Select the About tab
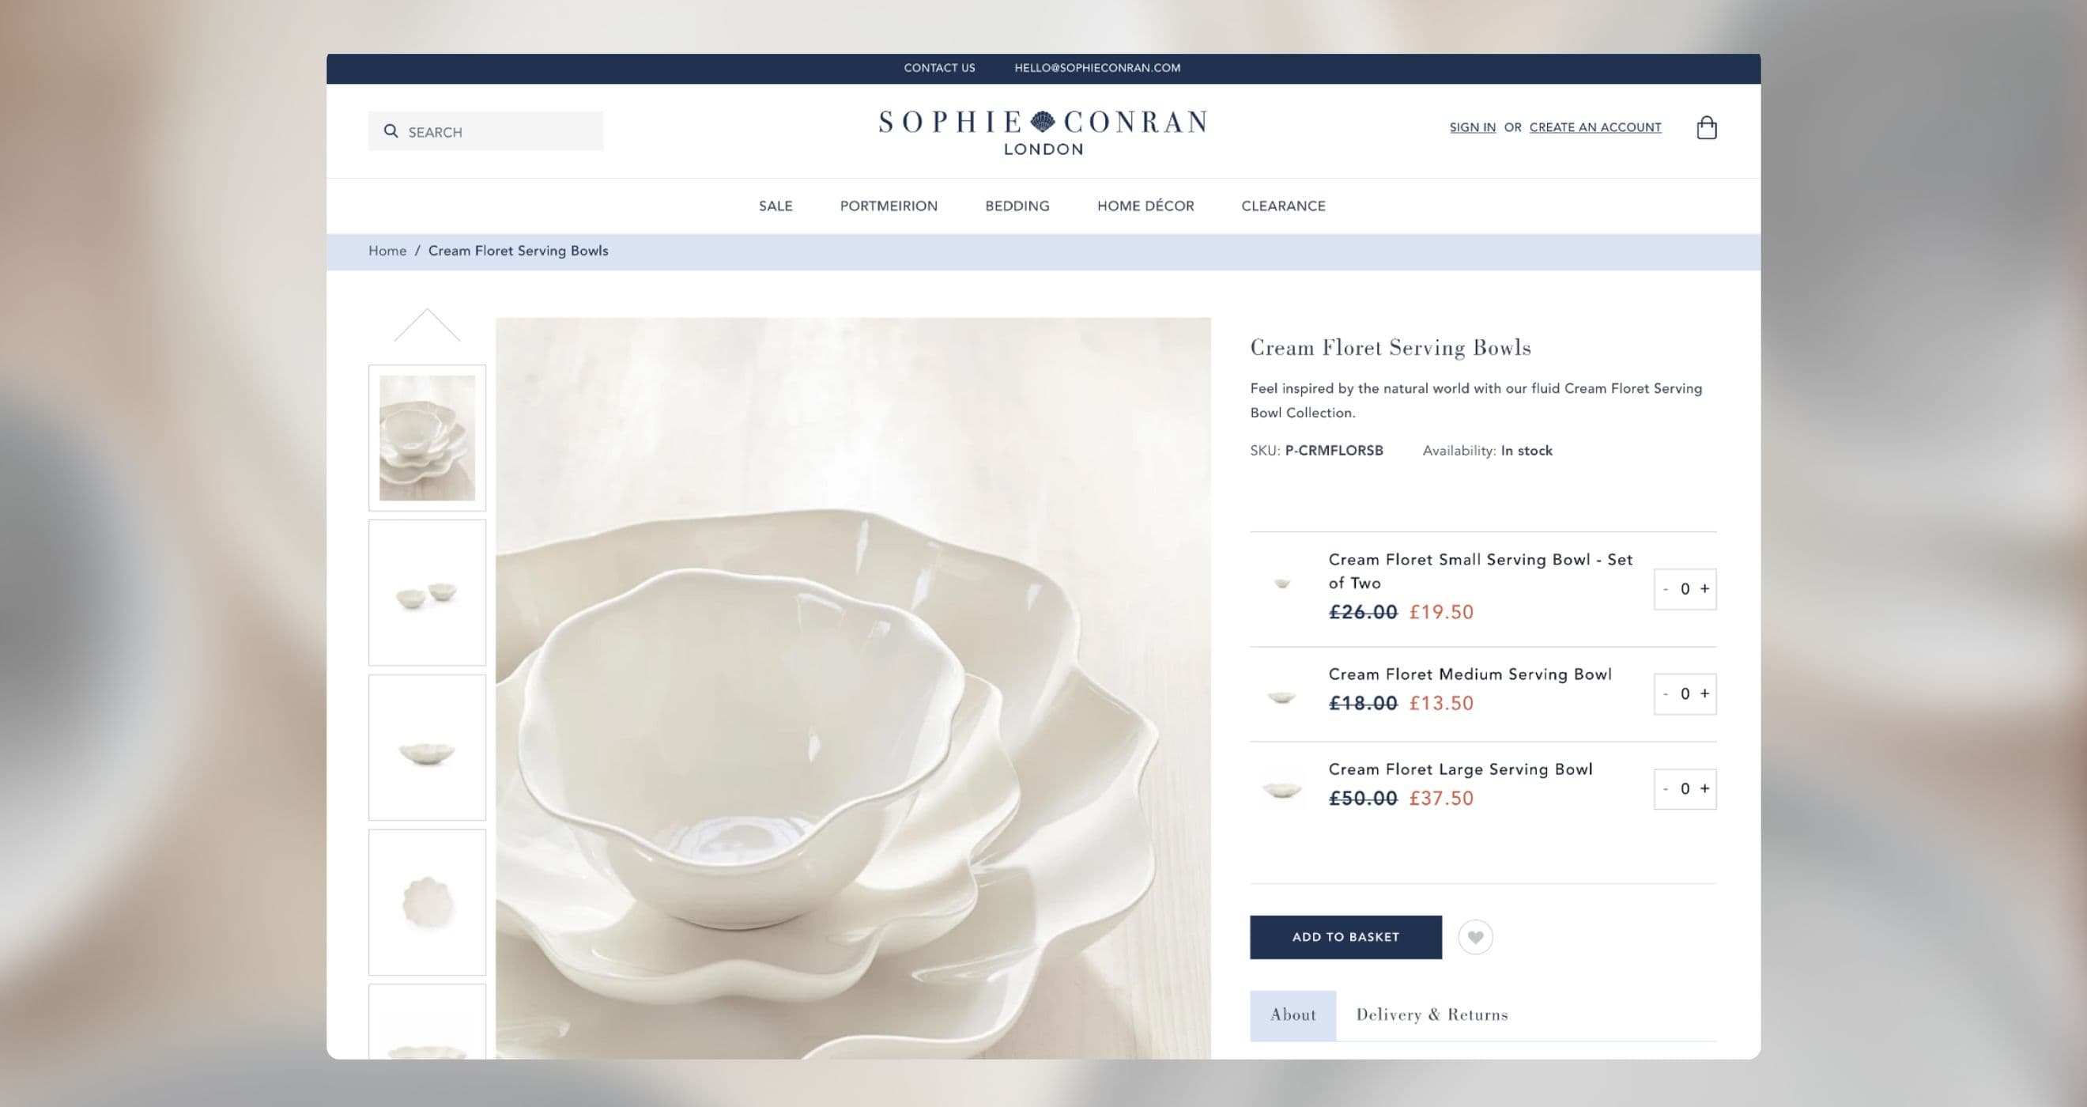Viewport: 2087px width, 1107px height. (1293, 1015)
